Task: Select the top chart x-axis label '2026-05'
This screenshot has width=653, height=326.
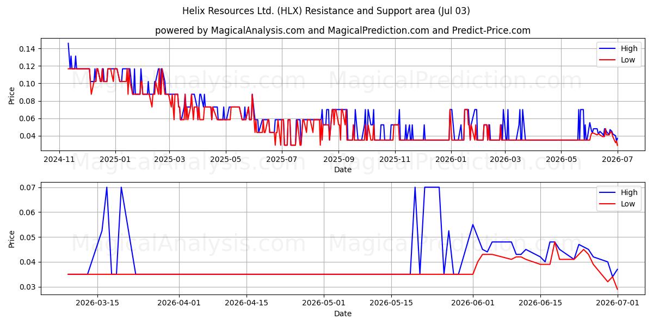Action: (562, 159)
